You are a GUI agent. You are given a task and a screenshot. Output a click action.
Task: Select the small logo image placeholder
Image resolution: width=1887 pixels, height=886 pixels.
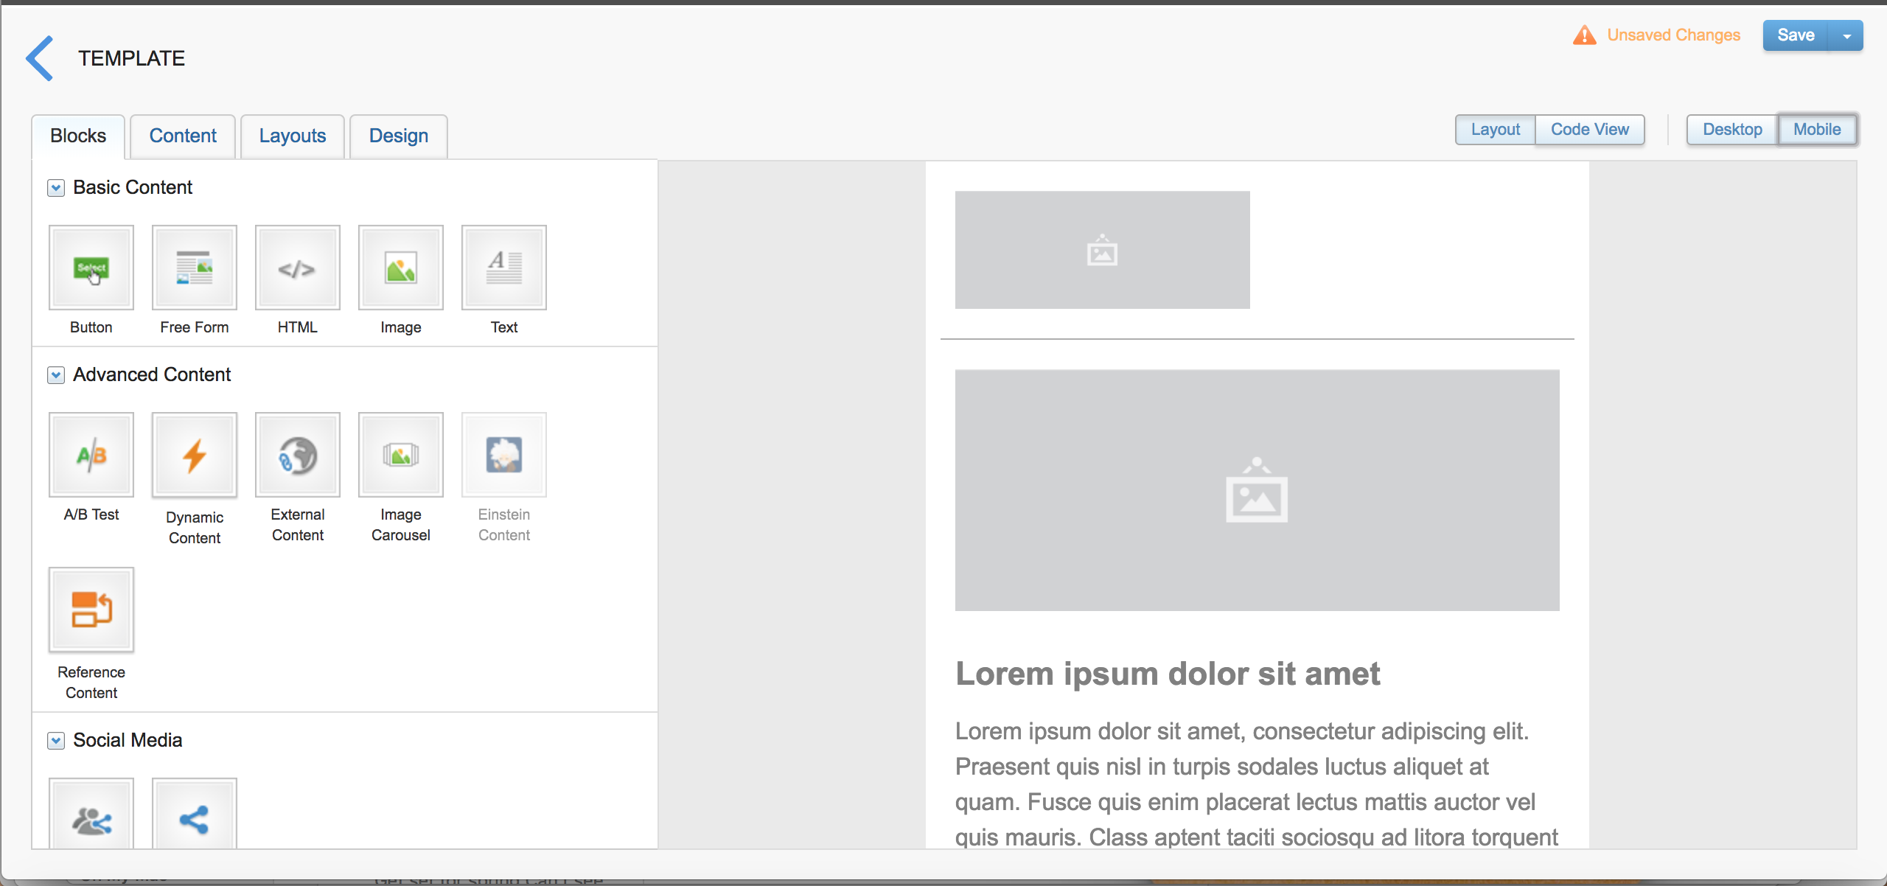tap(1103, 250)
